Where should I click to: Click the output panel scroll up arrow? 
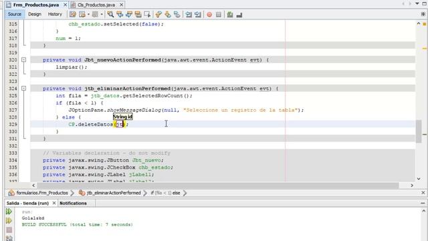pos(423,211)
